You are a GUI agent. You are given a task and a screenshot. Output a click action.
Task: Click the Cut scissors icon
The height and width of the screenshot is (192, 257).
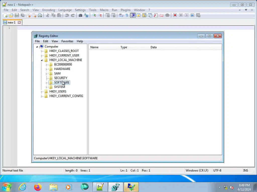[47, 15]
